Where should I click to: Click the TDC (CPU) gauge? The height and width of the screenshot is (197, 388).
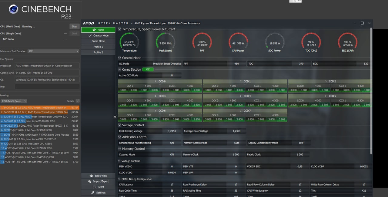click(x=311, y=42)
